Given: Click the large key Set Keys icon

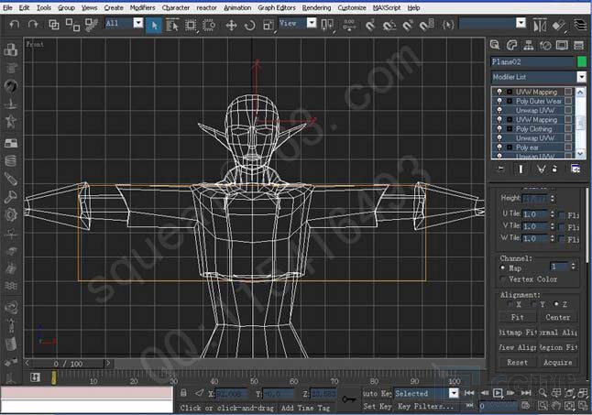Looking at the screenshot, I should (x=349, y=399).
